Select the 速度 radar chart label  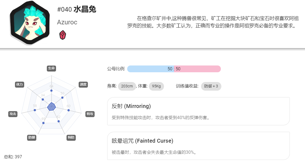coord(83,84)
